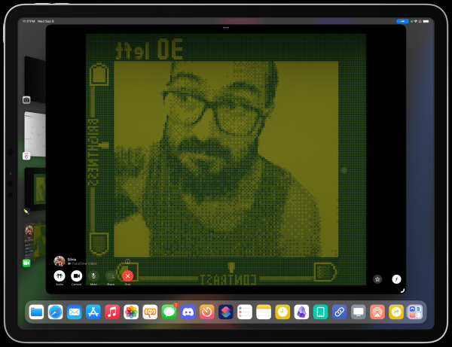End the FaceTime call
Image resolution: width=452 pixels, height=347 pixels.
pyautogui.click(x=128, y=276)
